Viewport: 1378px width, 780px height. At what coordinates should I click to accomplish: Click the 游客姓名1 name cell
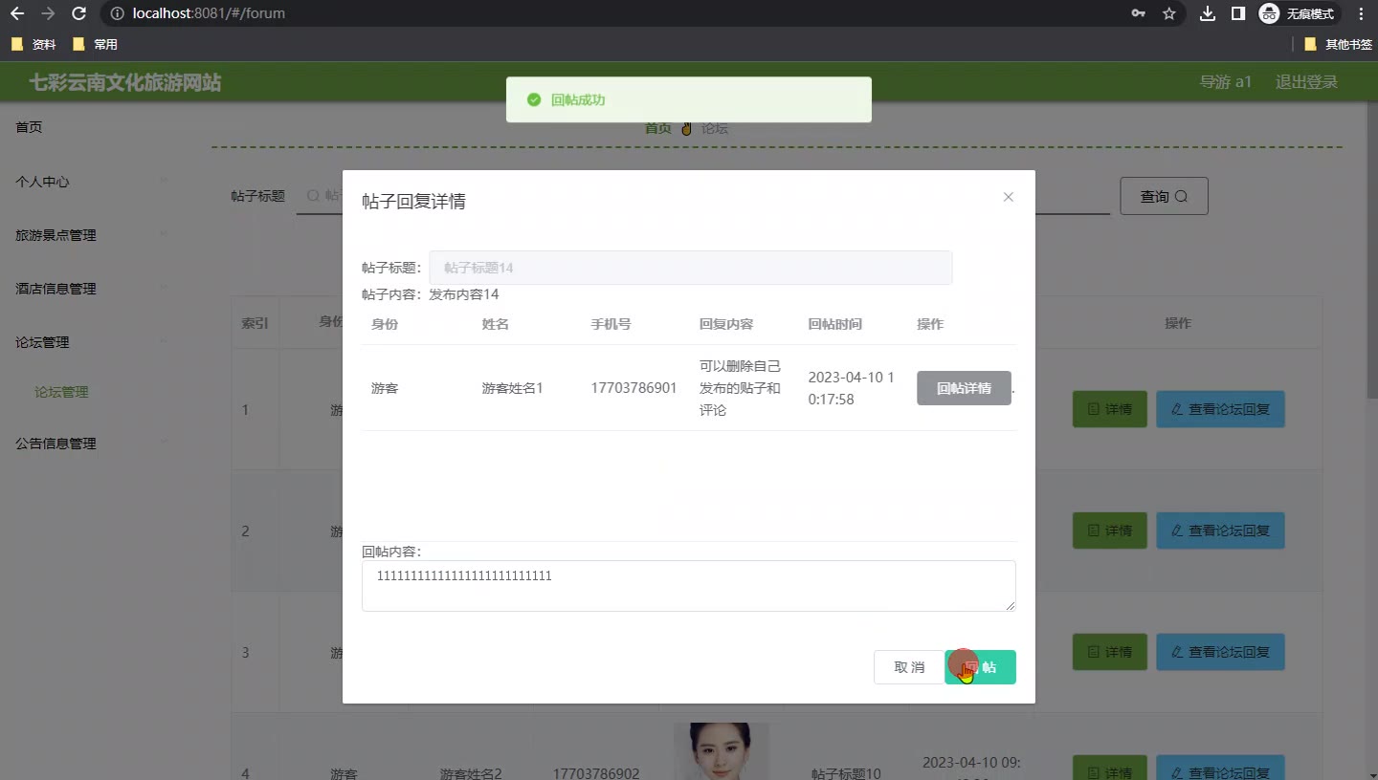coord(512,388)
